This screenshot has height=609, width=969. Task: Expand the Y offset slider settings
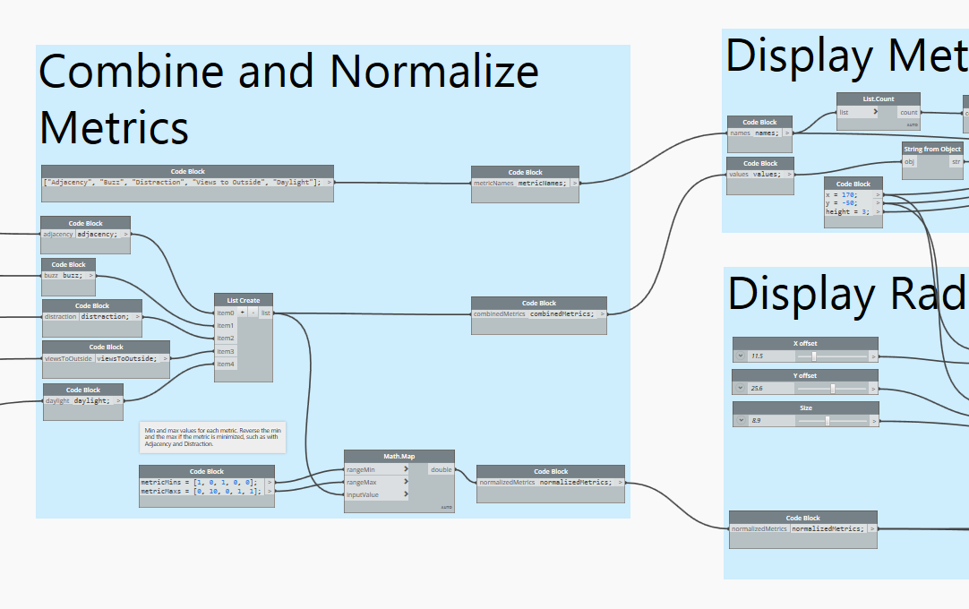(x=741, y=388)
